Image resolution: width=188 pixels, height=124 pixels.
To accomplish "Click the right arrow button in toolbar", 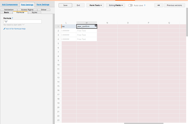I will tap(159, 5).
